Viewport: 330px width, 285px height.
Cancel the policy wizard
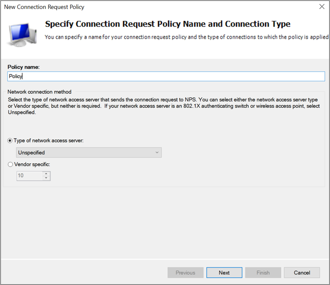pos(302,273)
